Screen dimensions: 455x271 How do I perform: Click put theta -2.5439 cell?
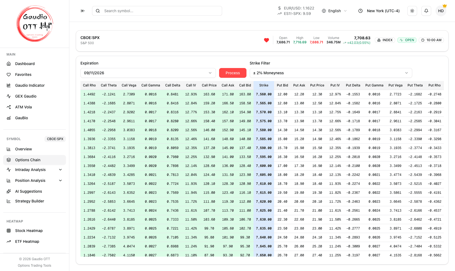click(x=415, y=175)
